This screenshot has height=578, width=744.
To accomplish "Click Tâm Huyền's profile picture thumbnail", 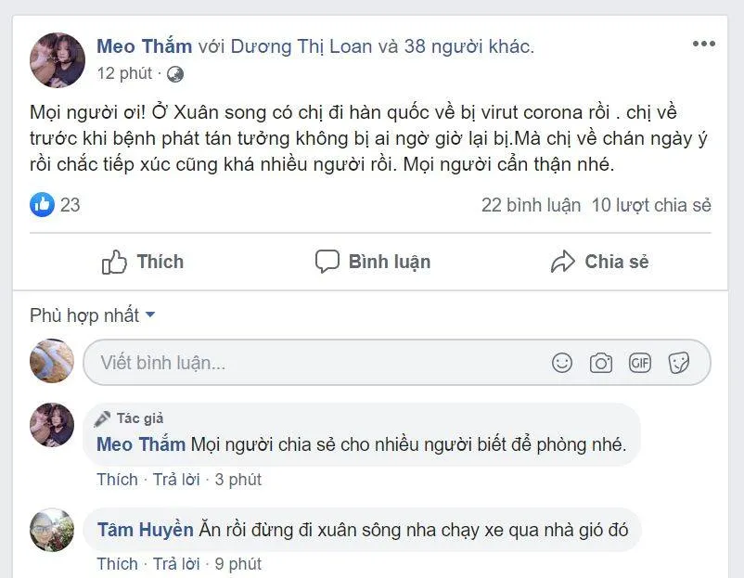I will click(x=52, y=531).
